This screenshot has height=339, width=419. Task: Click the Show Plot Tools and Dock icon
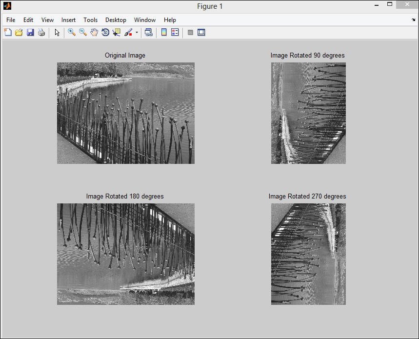[x=201, y=32]
